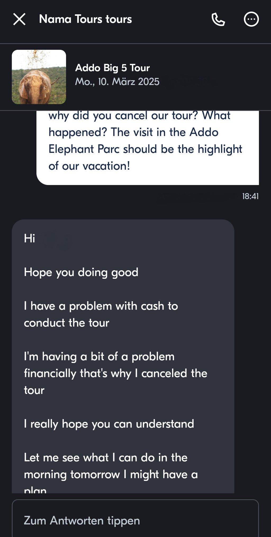
Task: Tap the "problem with cash" paragraph
Action: [x=101, y=314]
